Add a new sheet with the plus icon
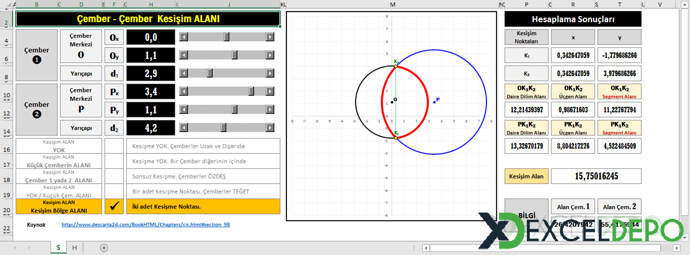 click(104, 247)
